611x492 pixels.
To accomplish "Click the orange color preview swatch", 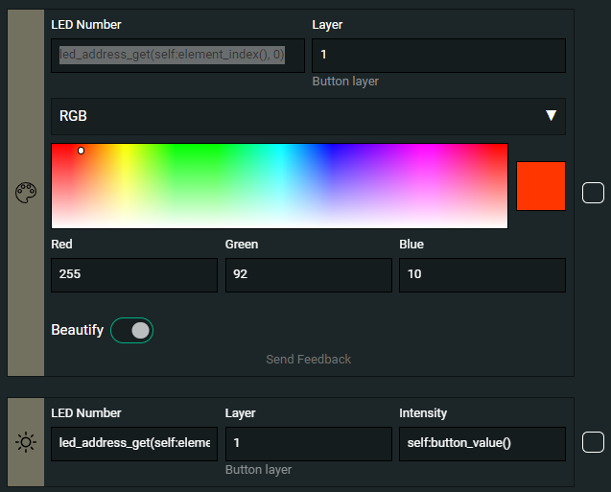I will [540, 185].
